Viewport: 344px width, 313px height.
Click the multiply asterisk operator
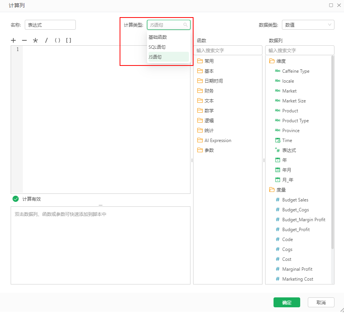tap(35, 40)
